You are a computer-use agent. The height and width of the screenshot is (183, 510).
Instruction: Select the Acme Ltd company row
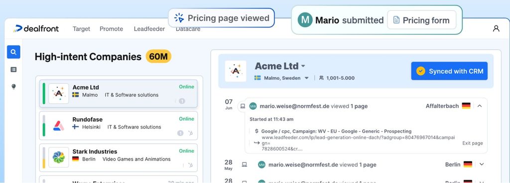tap(119, 93)
